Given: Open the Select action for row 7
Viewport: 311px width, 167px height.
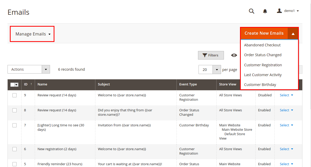Looking at the screenshot, I should coord(286,125).
